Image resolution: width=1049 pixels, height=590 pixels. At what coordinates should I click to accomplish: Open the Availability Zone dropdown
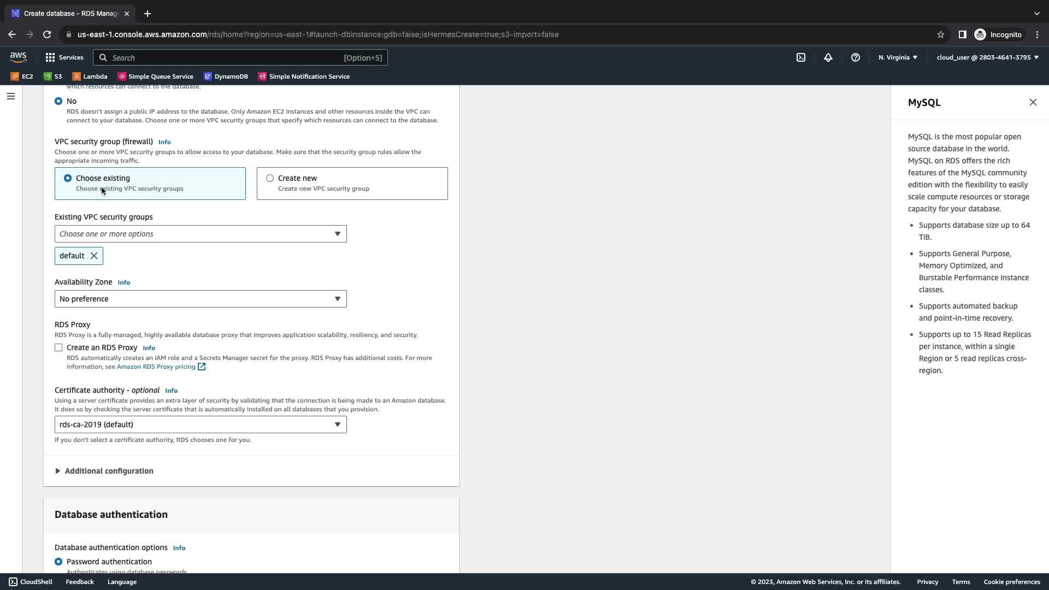(x=200, y=299)
